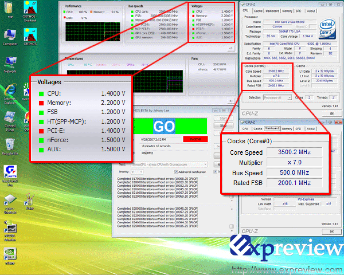Select the CPU tab in the CPU-Z processor window
Image resolution: width=344 pixels, height=275 pixels.
(245, 10)
